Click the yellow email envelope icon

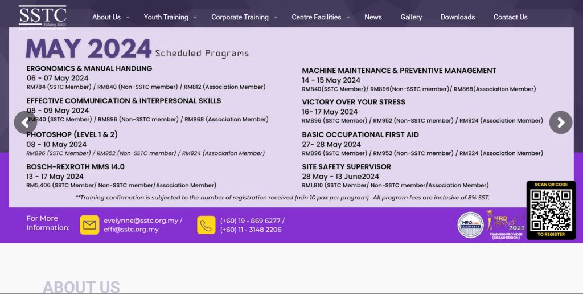pos(89,225)
